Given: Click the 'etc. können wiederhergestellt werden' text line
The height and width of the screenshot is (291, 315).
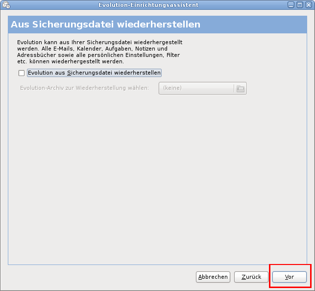Looking at the screenshot, I should tap(70, 62).
